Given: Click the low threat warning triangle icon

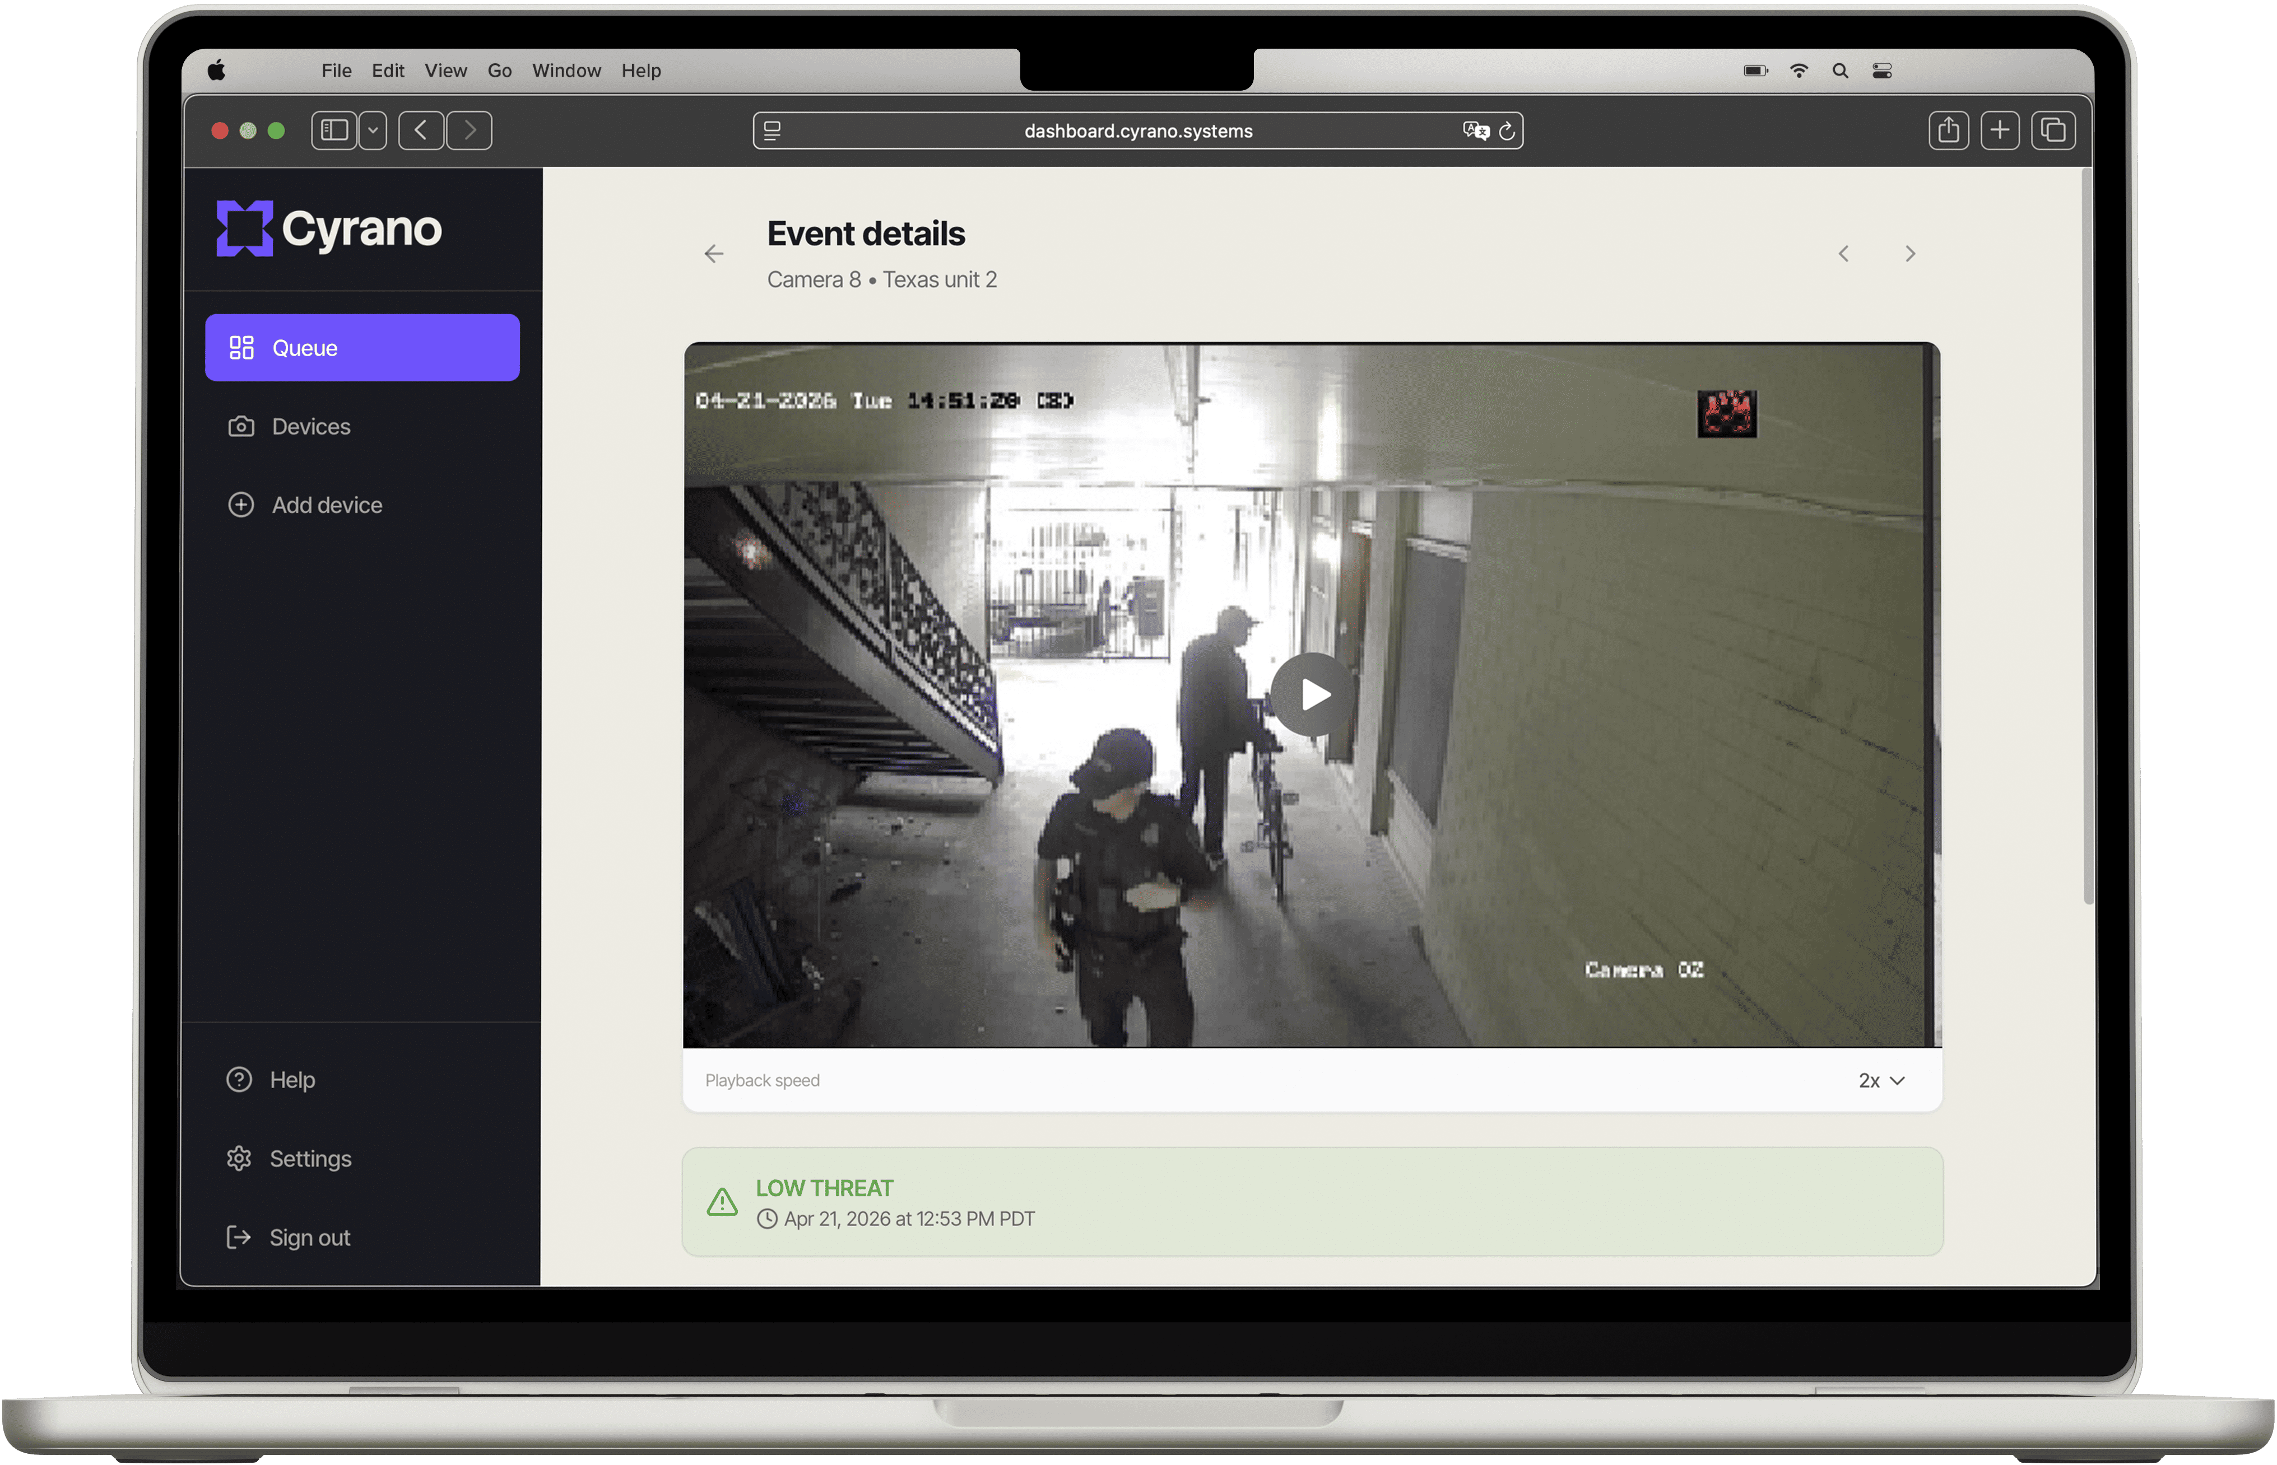Looking at the screenshot, I should pos(722,1202).
